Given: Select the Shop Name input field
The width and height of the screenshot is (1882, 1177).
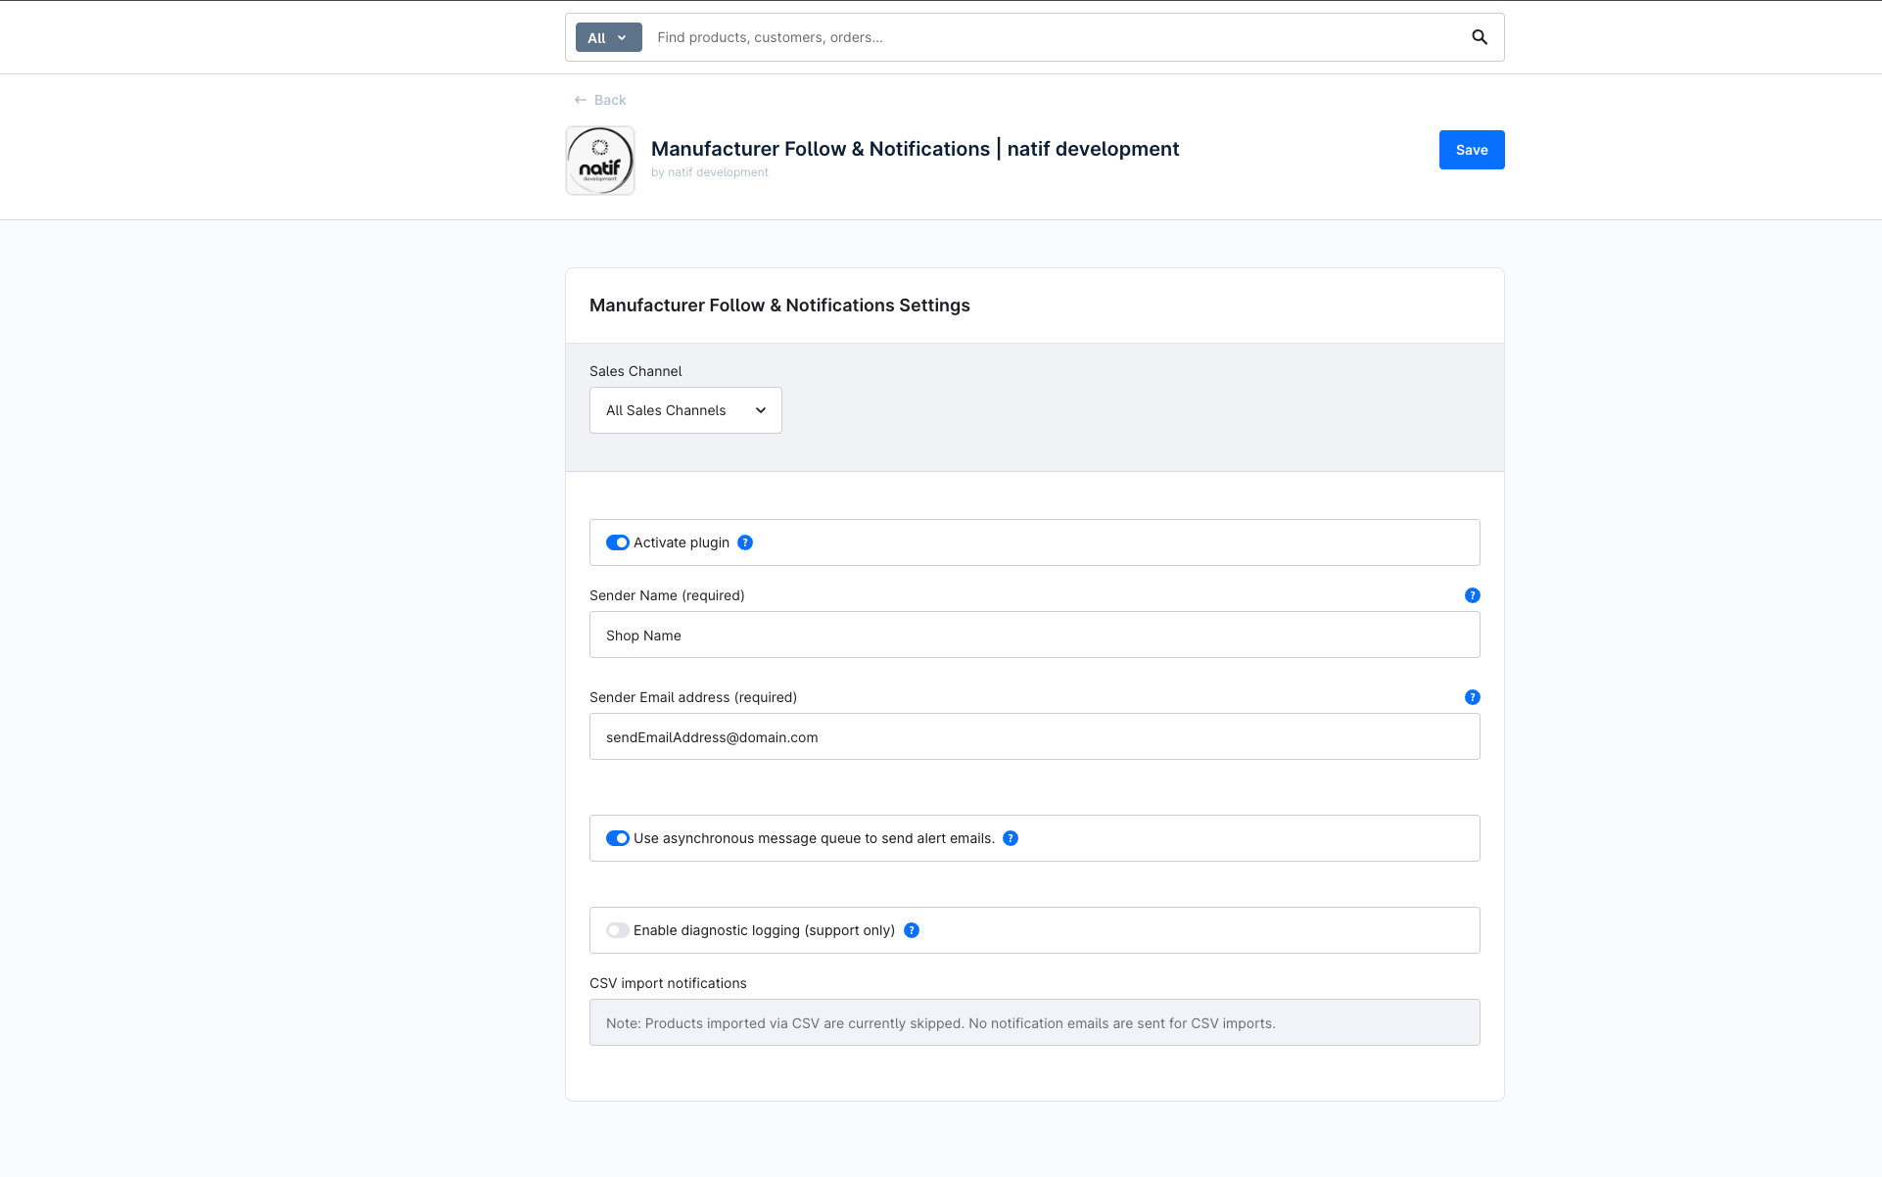Looking at the screenshot, I should click(x=1034, y=635).
